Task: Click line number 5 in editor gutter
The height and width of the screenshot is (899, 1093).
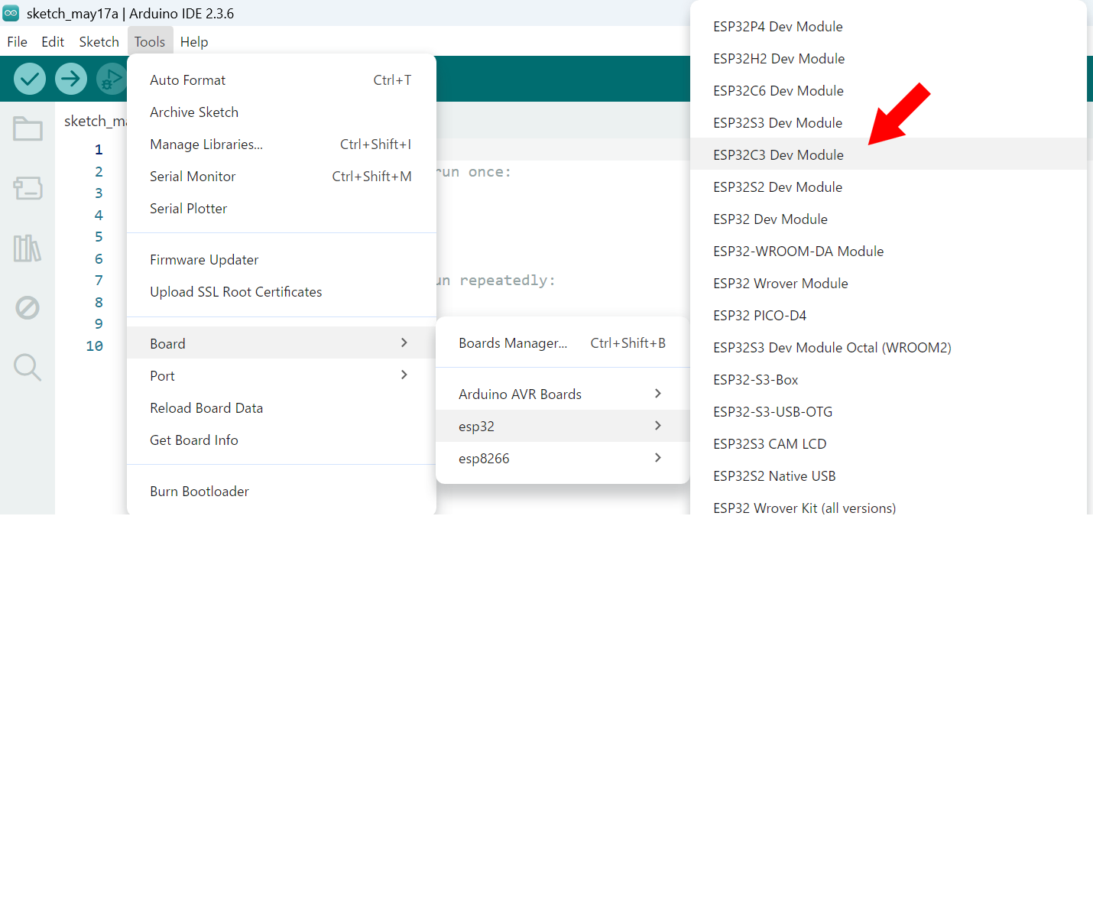Action: click(x=99, y=237)
